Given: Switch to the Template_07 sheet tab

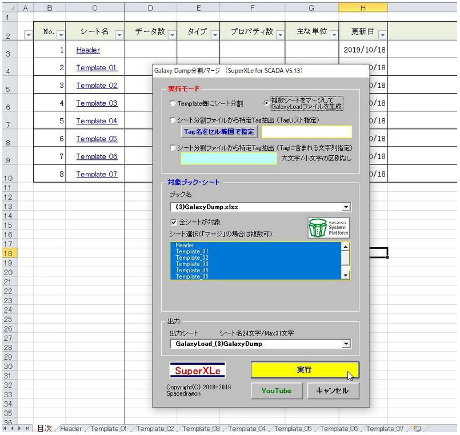Looking at the screenshot, I should coord(385,429).
